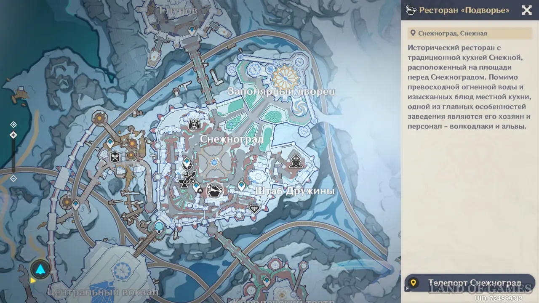
Task: Click the chess-piece marker near Штаб Дружины
Action: pyautogui.click(x=295, y=161)
